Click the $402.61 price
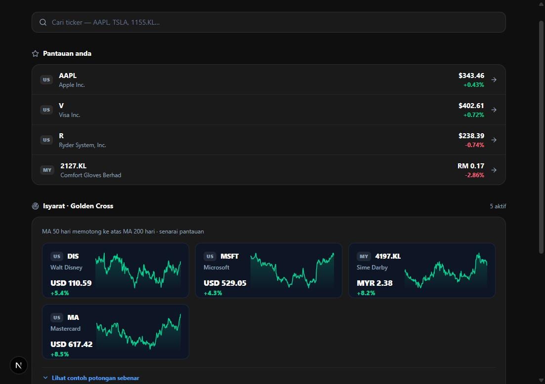Viewport: 545px width, 384px height. pos(471,106)
